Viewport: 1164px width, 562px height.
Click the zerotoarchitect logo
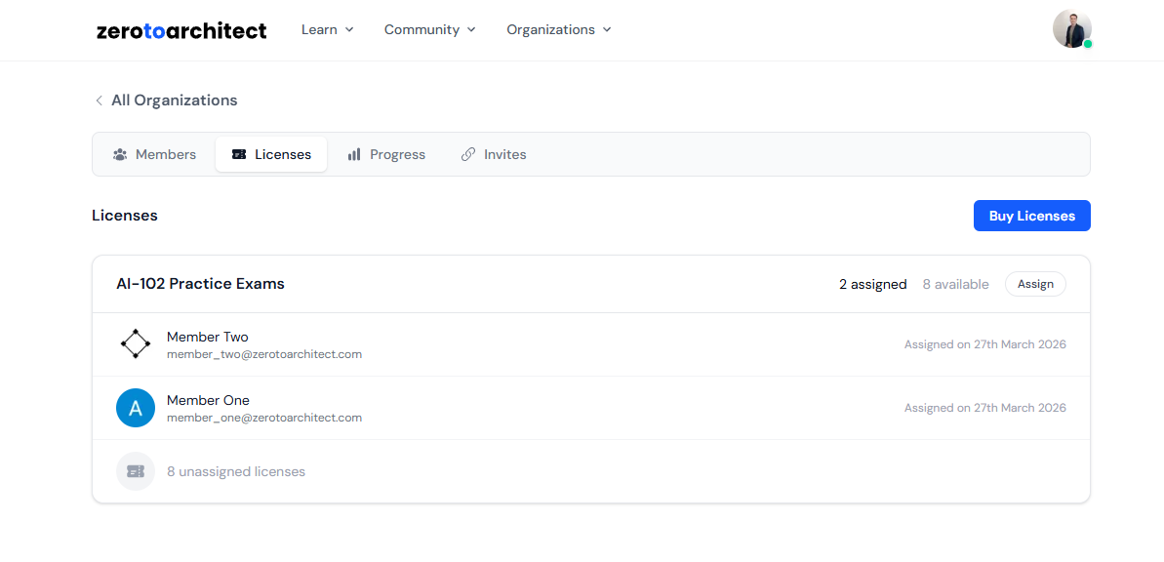(x=181, y=30)
